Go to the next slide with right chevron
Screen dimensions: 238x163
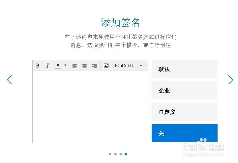pos(230,80)
